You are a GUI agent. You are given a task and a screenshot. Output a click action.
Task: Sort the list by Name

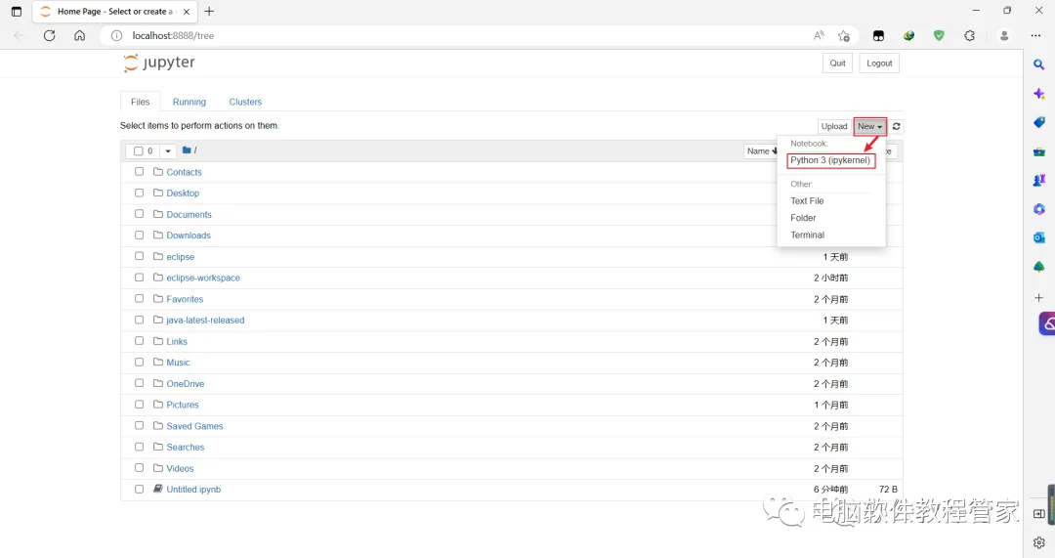(x=761, y=151)
